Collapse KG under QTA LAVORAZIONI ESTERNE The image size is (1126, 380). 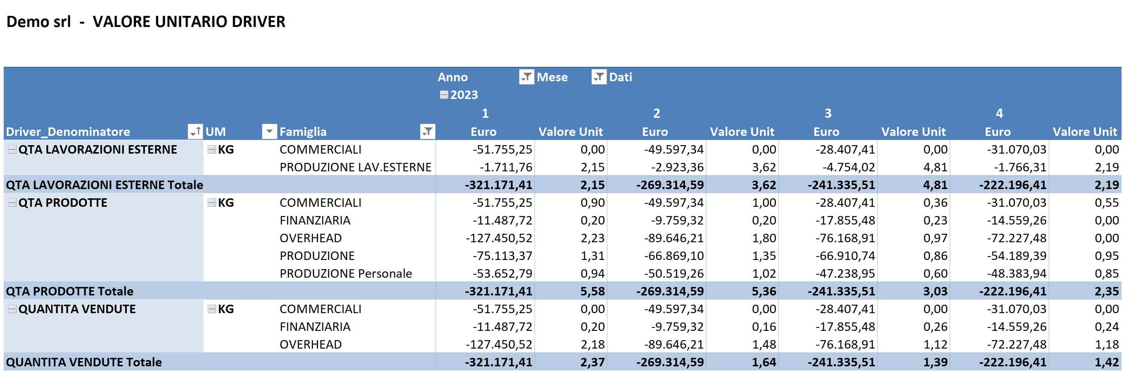tap(212, 150)
